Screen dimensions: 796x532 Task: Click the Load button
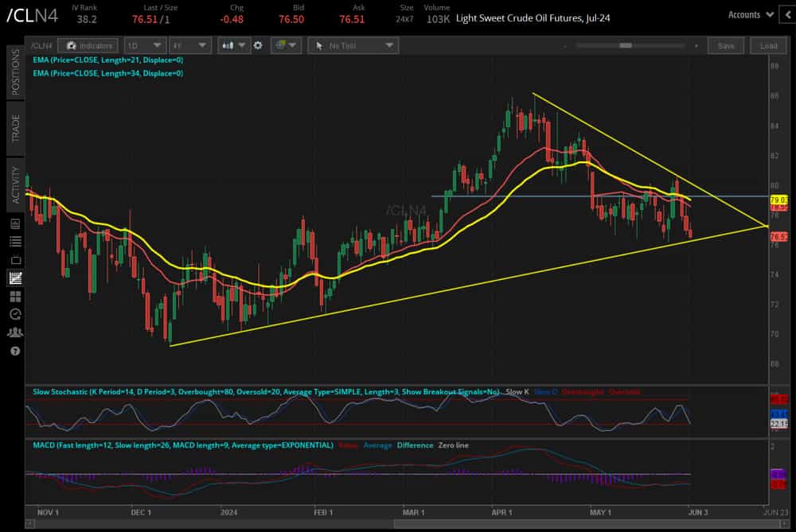pyautogui.click(x=767, y=45)
